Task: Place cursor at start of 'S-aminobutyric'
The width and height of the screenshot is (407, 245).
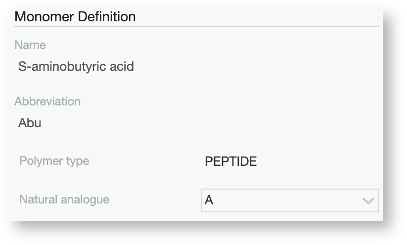Action: point(19,66)
